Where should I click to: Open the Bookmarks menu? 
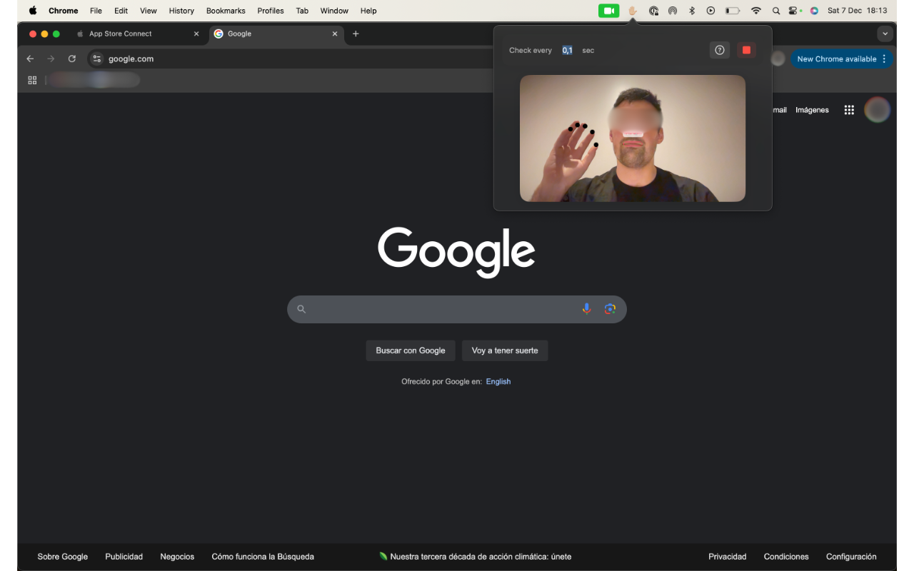pos(226,11)
